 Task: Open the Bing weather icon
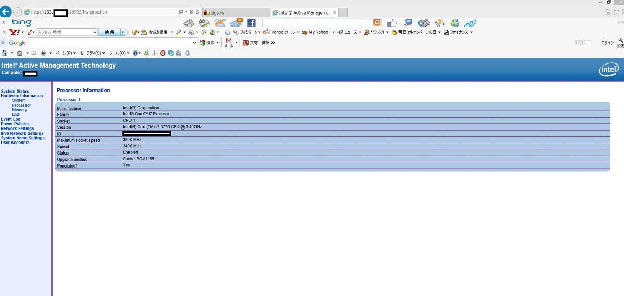tap(220, 22)
